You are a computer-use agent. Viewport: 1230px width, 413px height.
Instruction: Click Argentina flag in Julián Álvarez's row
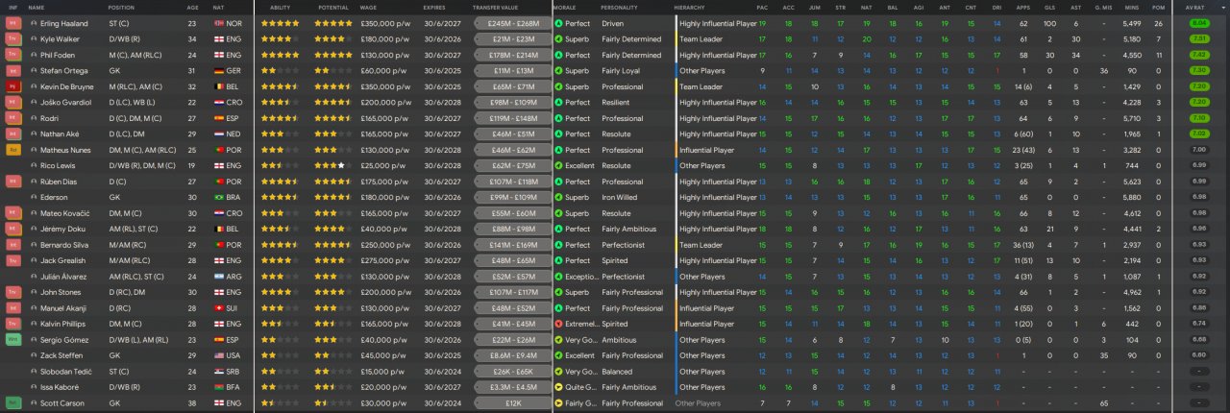coord(220,277)
